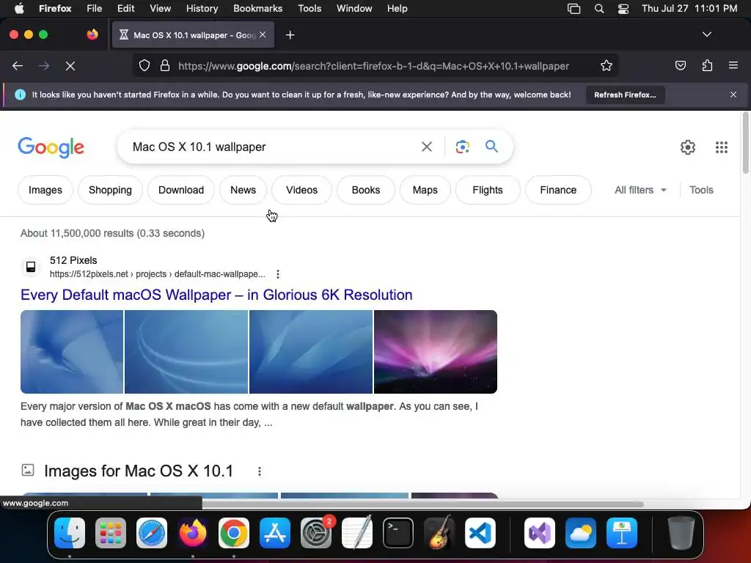Open Every Default macOS Wallpaper link
This screenshot has width=751, height=563.
pyautogui.click(x=216, y=295)
